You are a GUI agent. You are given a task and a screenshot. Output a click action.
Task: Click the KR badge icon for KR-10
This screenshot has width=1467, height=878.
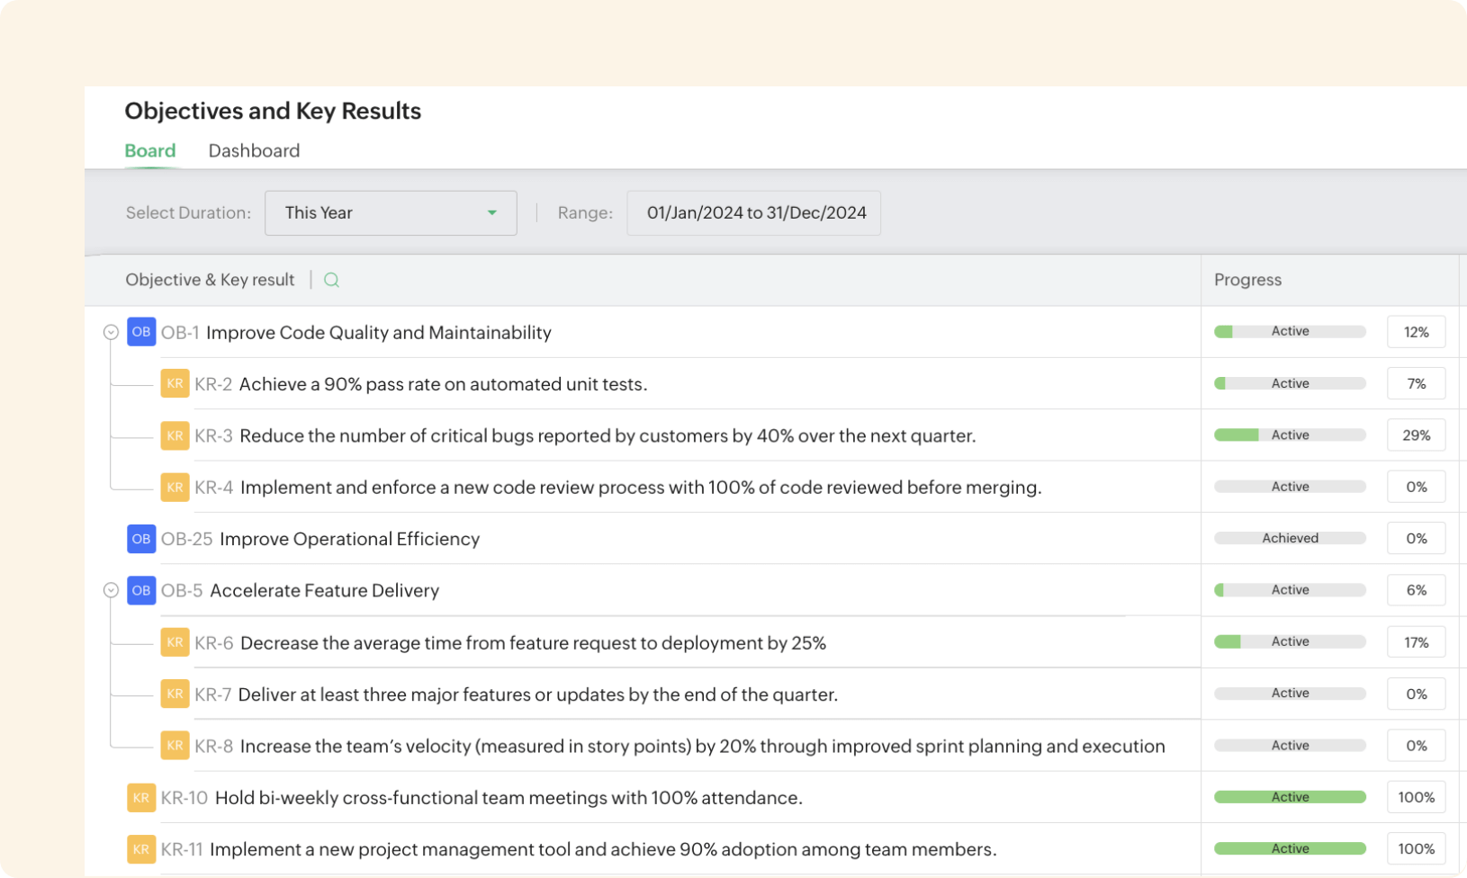[x=141, y=798]
